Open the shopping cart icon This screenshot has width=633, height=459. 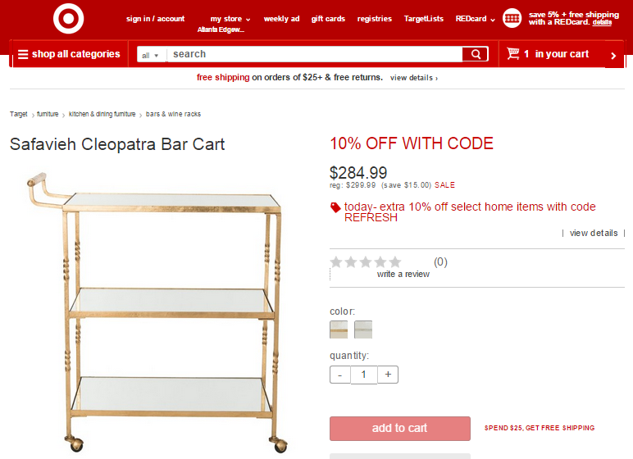coord(512,53)
